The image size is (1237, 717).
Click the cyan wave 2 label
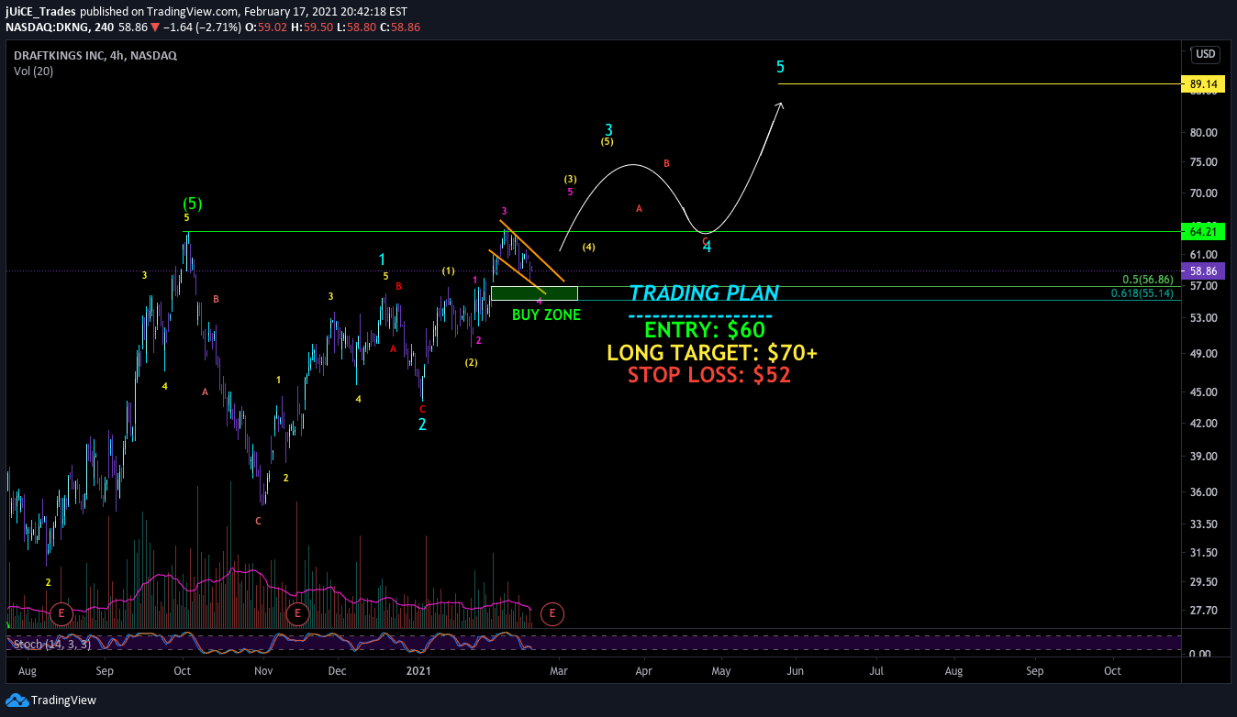tap(422, 425)
